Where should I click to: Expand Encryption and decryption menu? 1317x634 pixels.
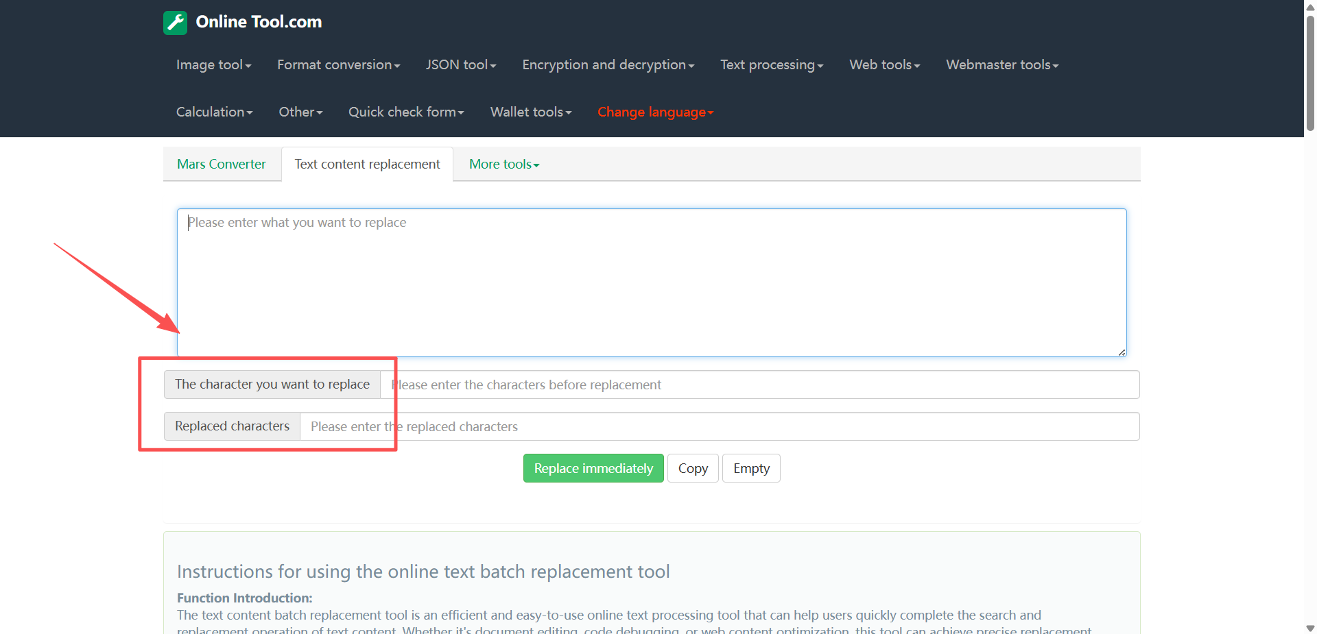608,65
